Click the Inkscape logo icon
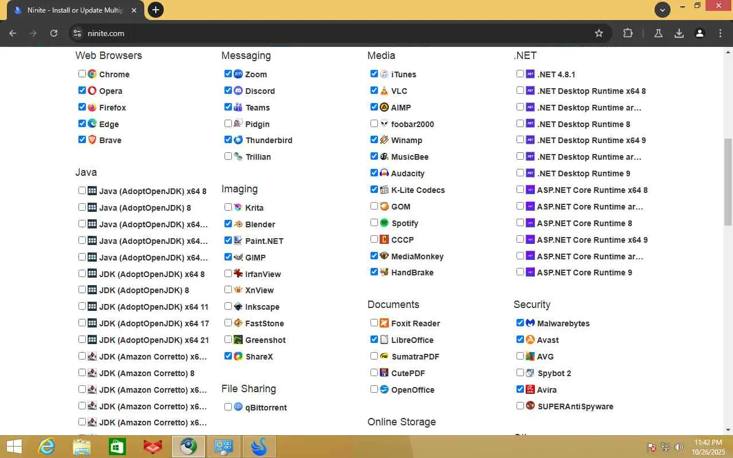 [238, 306]
